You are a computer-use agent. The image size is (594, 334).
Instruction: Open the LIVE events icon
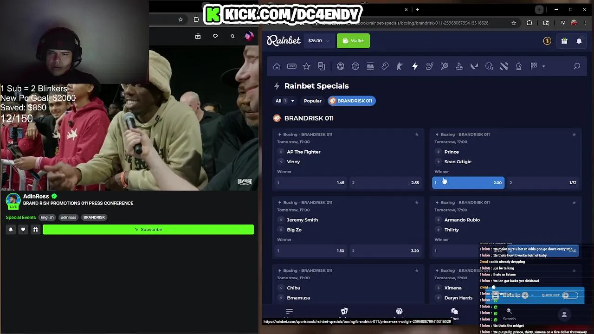[291, 66]
